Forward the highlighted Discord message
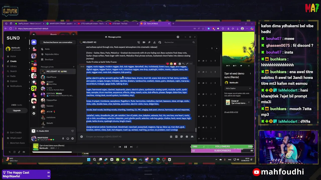321x180 pixels. tap(187, 64)
